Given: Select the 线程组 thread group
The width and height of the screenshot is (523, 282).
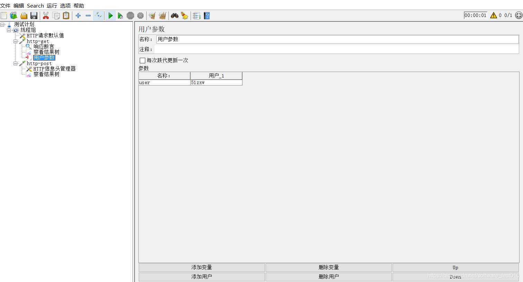Looking at the screenshot, I should 28,30.
